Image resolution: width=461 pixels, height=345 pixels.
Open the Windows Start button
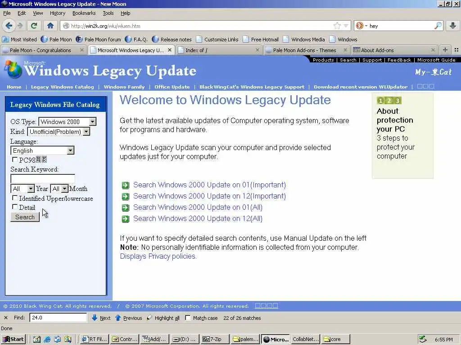[x=13, y=339]
